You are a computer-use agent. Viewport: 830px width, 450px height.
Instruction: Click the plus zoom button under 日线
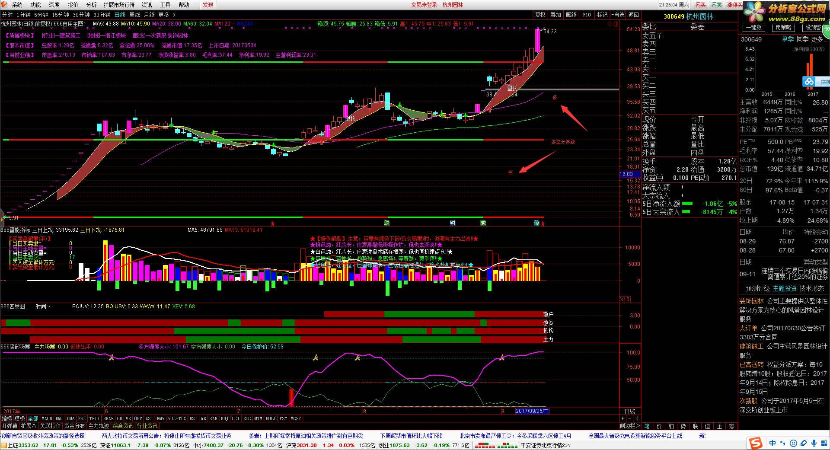point(623,418)
